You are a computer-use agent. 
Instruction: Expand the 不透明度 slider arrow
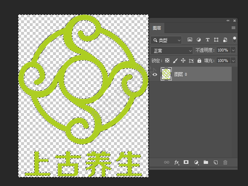tap(233, 50)
